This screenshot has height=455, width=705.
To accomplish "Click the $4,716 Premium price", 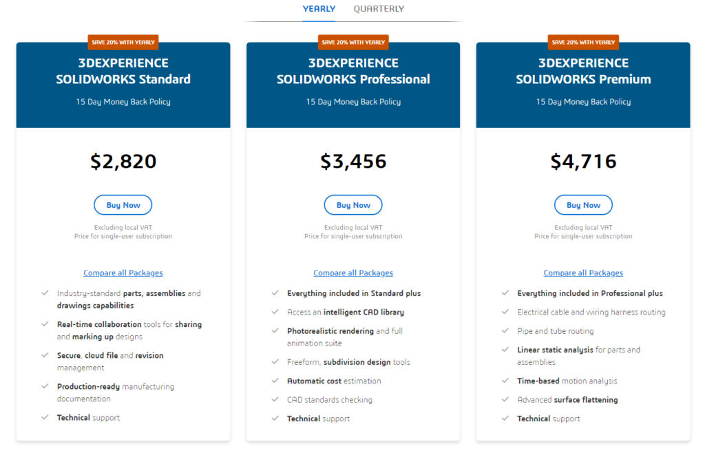I will click(x=583, y=161).
